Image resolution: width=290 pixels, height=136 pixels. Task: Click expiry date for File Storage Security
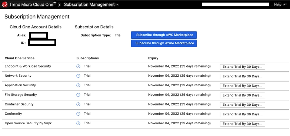pyautogui.click(x=179, y=95)
